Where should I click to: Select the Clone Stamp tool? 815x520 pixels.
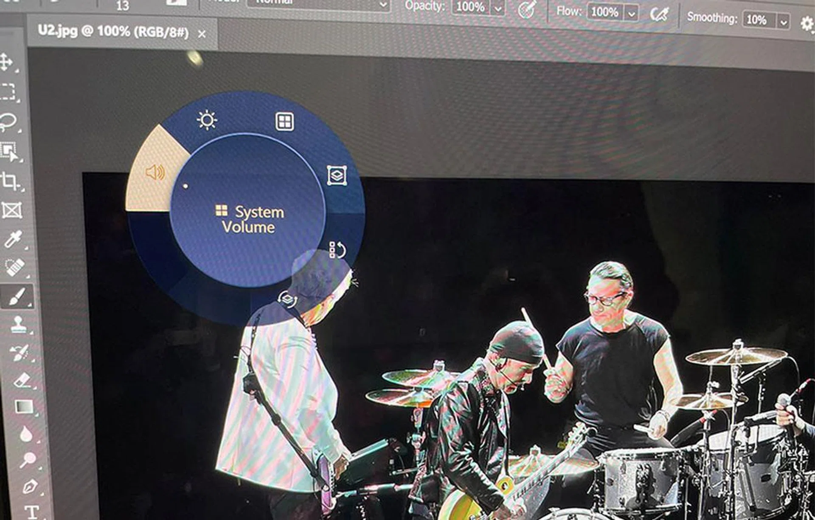click(x=18, y=325)
